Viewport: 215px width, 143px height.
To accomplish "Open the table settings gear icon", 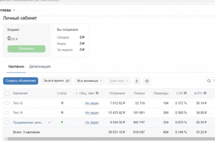I will [x=147, y=81].
